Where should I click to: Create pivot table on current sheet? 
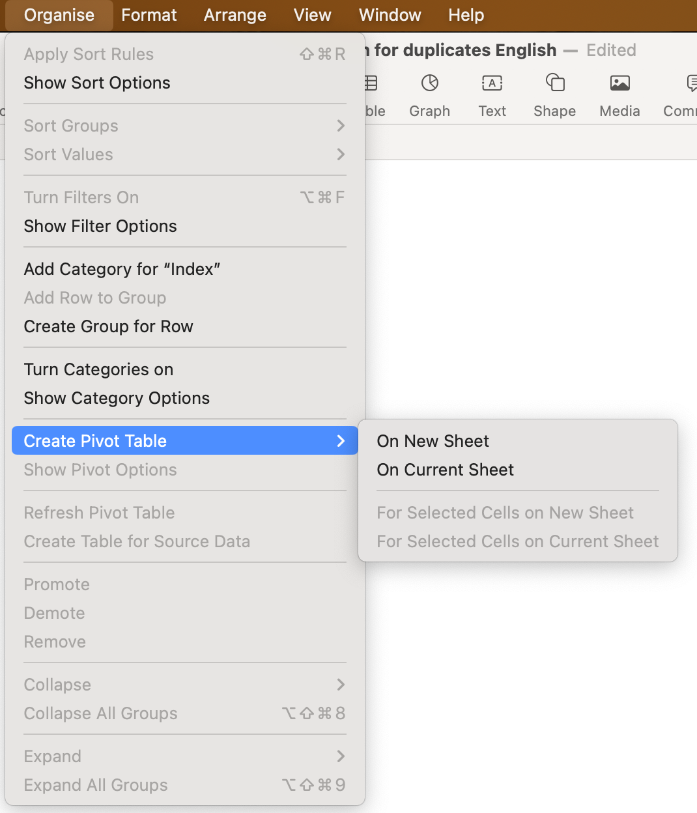445,470
